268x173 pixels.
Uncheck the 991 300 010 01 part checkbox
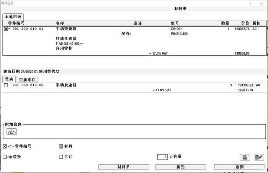pos(6,29)
